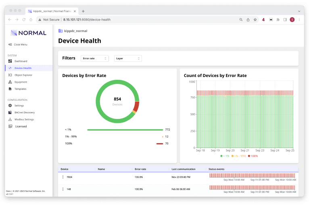This screenshot has width=309, height=206.
Task: Open a new browser tab
Action: pos(83,11)
